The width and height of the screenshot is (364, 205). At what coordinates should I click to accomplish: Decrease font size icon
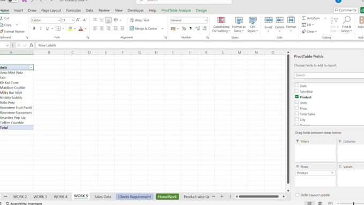(85, 20)
